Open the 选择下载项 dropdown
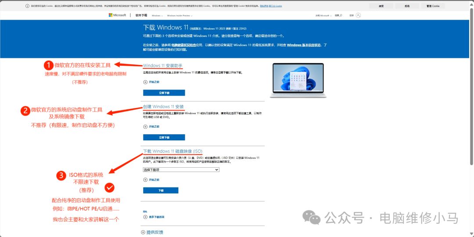The width and height of the screenshot is (474, 237). 181,170
